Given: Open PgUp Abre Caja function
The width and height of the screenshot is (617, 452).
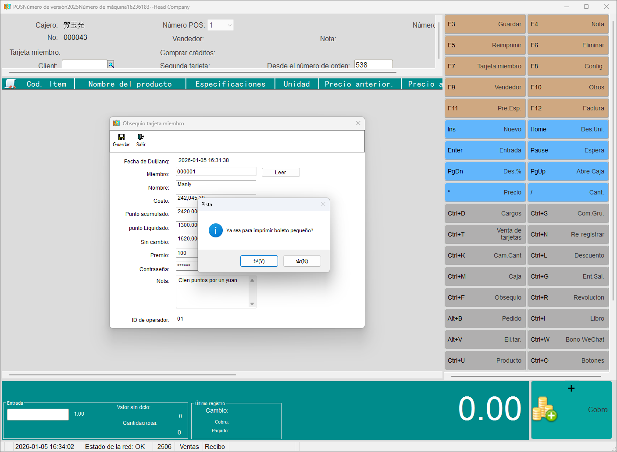Looking at the screenshot, I should click(x=567, y=171).
